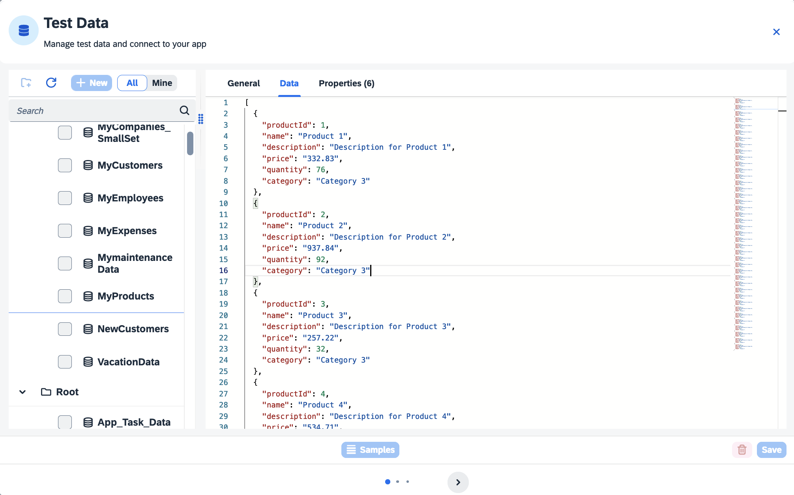
Task: Switch to the General tab
Action: coord(243,83)
